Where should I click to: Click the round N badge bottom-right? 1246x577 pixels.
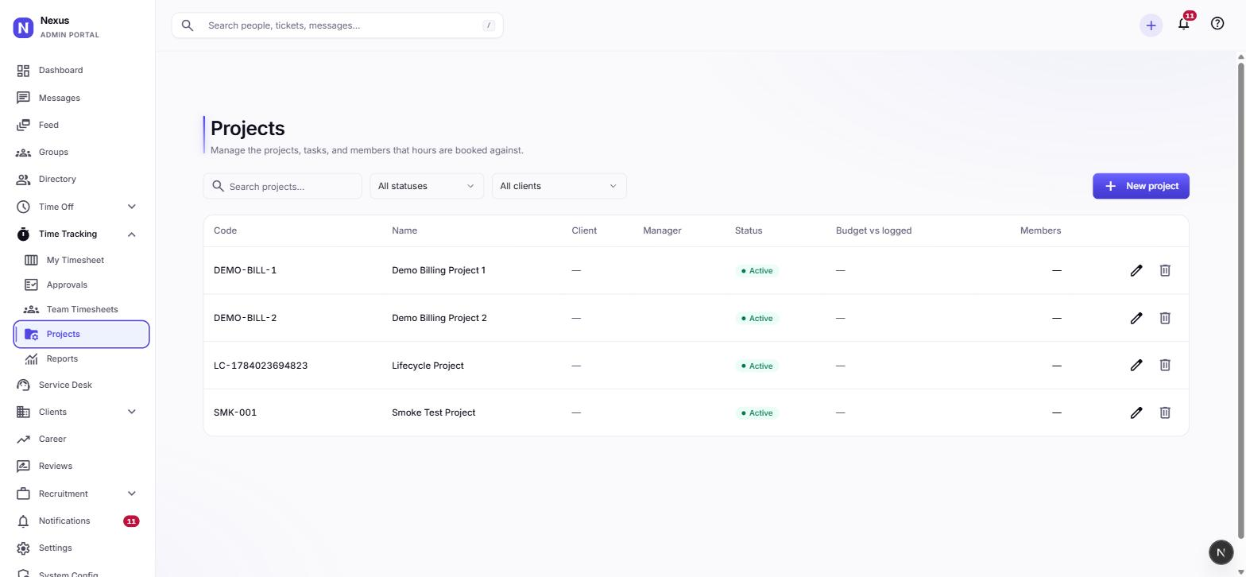click(1221, 552)
